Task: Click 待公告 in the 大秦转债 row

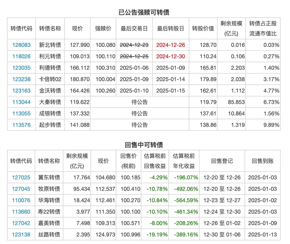Action: tap(140, 102)
